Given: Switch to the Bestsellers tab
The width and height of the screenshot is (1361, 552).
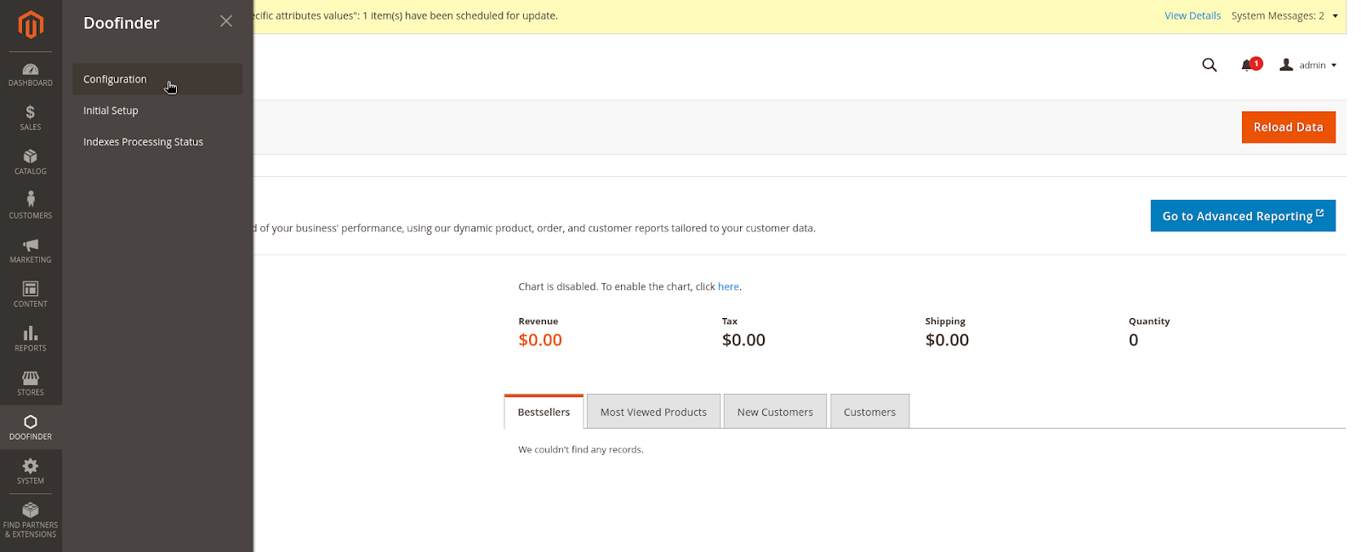Looking at the screenshot, I should 544,412.
